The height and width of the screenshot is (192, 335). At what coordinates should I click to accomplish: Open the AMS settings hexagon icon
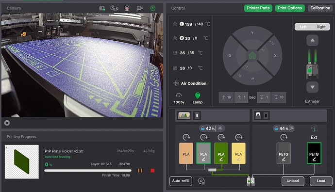pos(201,181)
